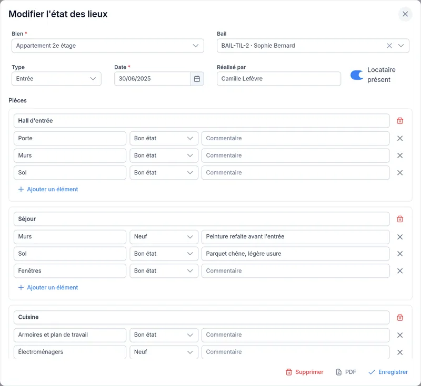Viewport: 421px width, 386px height.
Task: Click Supprimer button
Action: 305,372
